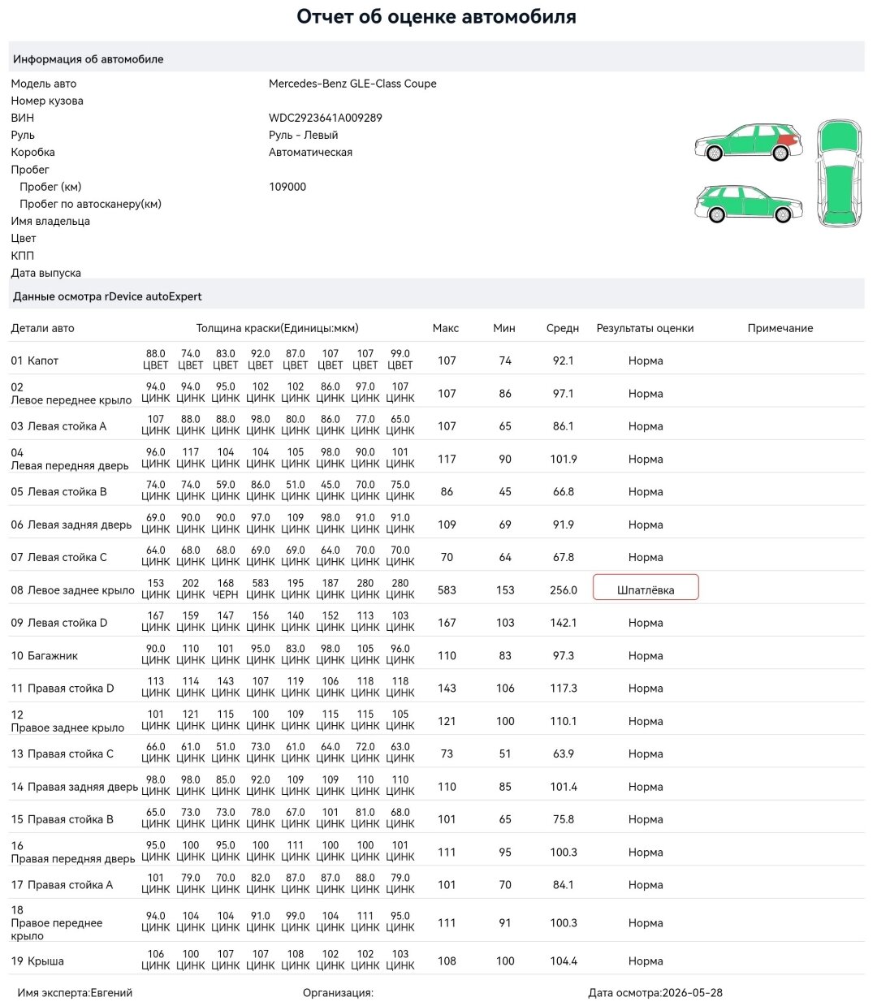
Task: Click the car right-side view diagram
Action: 749,204
